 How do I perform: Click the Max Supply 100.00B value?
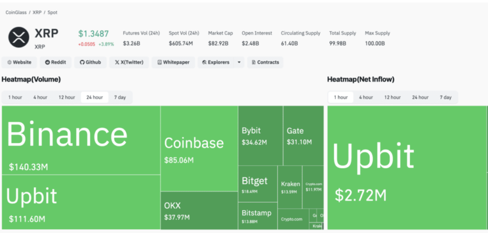tap(375, 43)
